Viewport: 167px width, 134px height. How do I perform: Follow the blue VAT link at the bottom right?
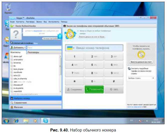pos(134,107)
